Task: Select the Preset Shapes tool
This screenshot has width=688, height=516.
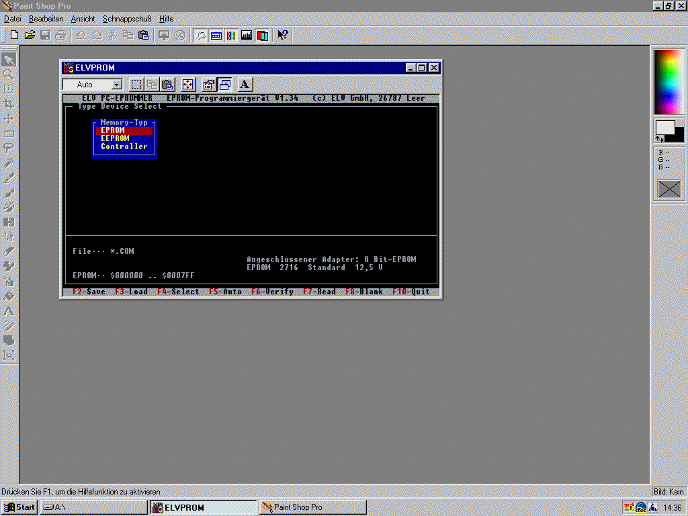Action: click(x=9, y=341)
